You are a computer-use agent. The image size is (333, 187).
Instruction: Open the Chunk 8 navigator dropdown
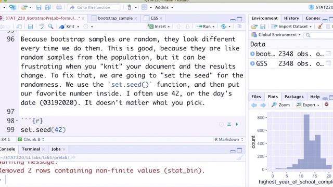point(31,139)
